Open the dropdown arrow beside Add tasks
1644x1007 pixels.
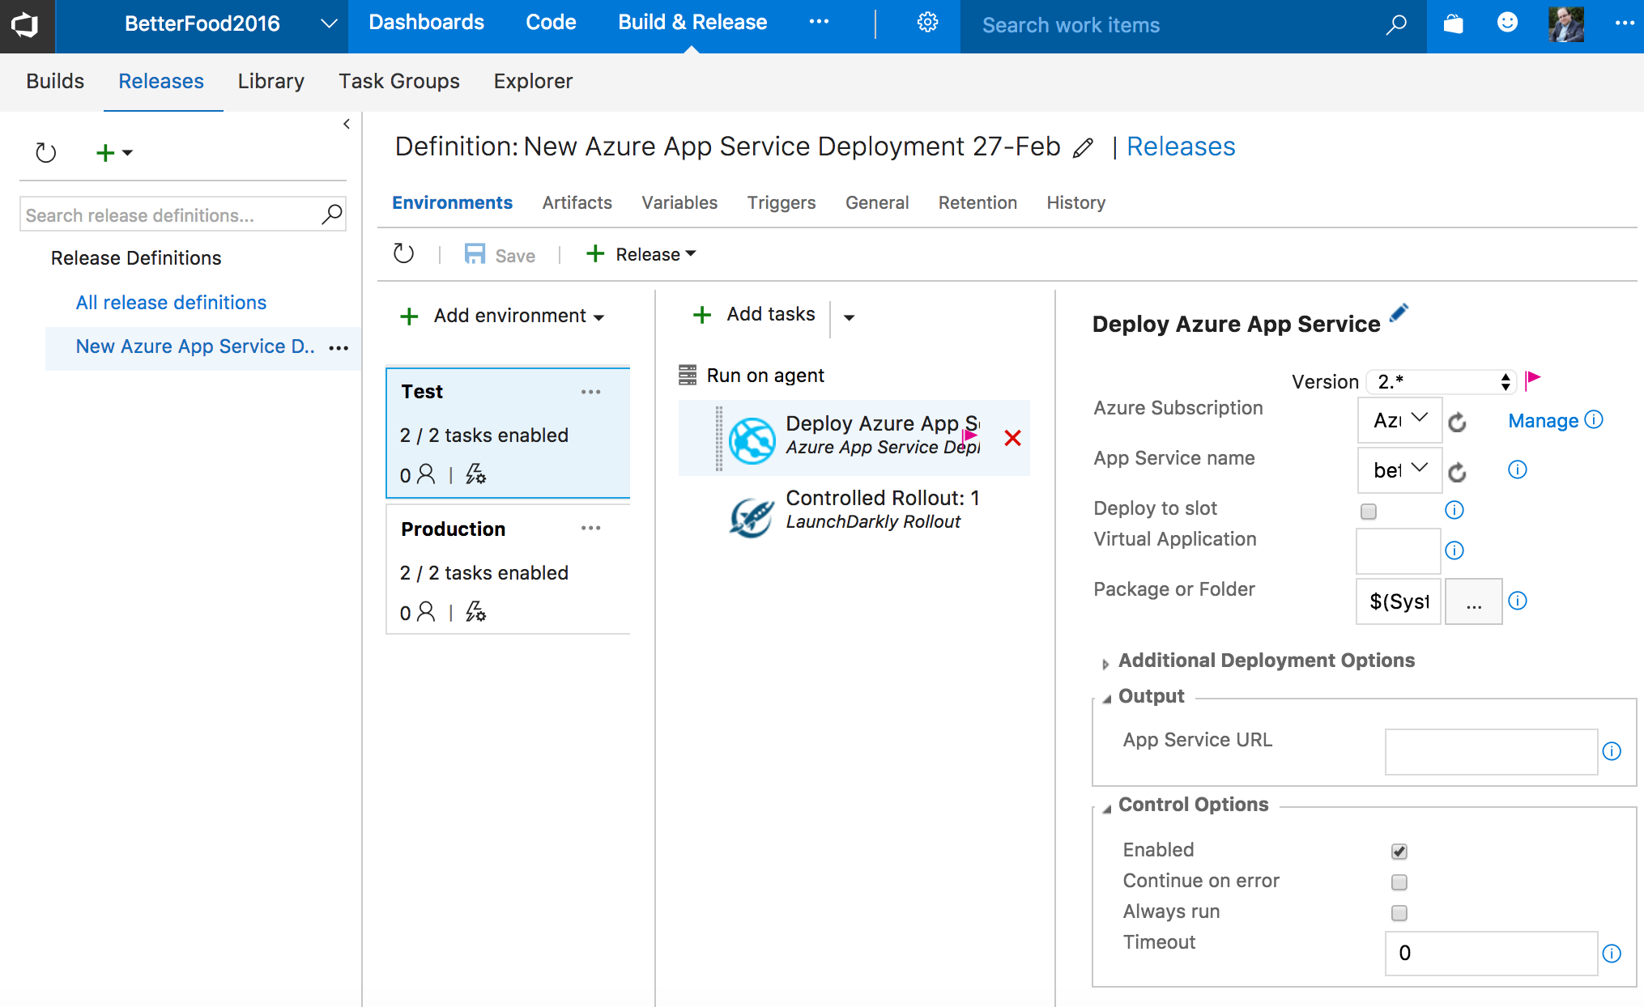pos(849,317)
